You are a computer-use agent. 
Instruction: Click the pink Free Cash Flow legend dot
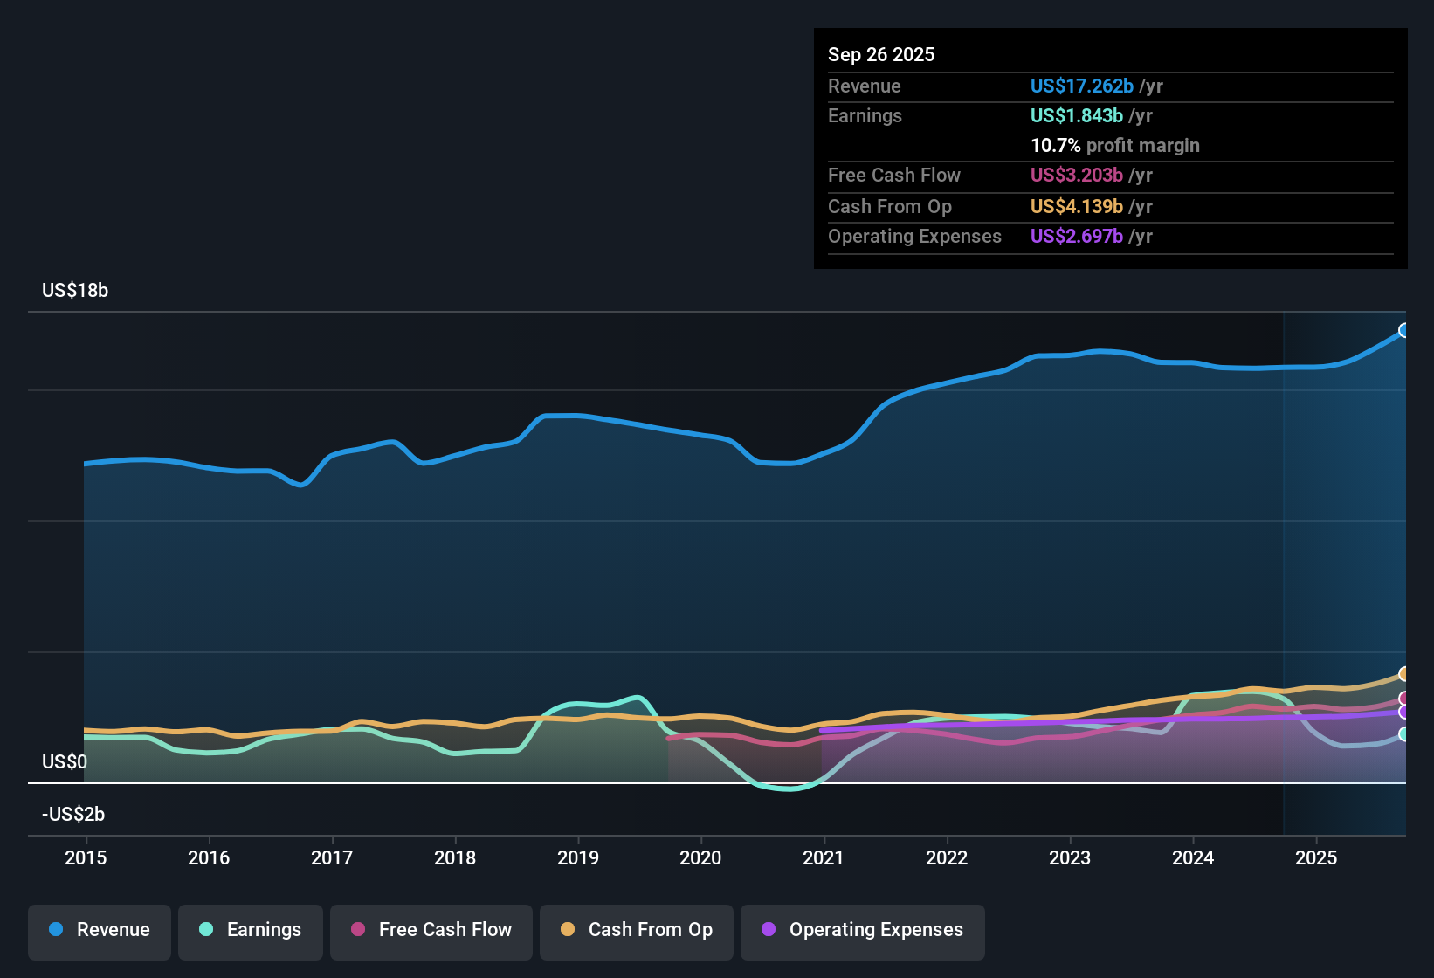(357, 930)
